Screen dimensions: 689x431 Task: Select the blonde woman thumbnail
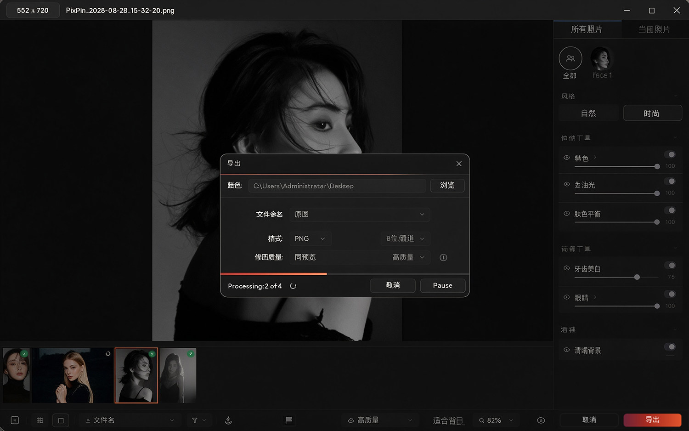pos(72,375)
